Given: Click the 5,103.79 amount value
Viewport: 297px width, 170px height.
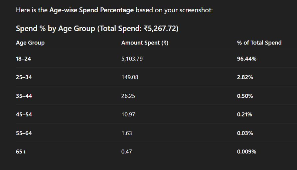Looking at the screenshot, I should coord(132,59).
